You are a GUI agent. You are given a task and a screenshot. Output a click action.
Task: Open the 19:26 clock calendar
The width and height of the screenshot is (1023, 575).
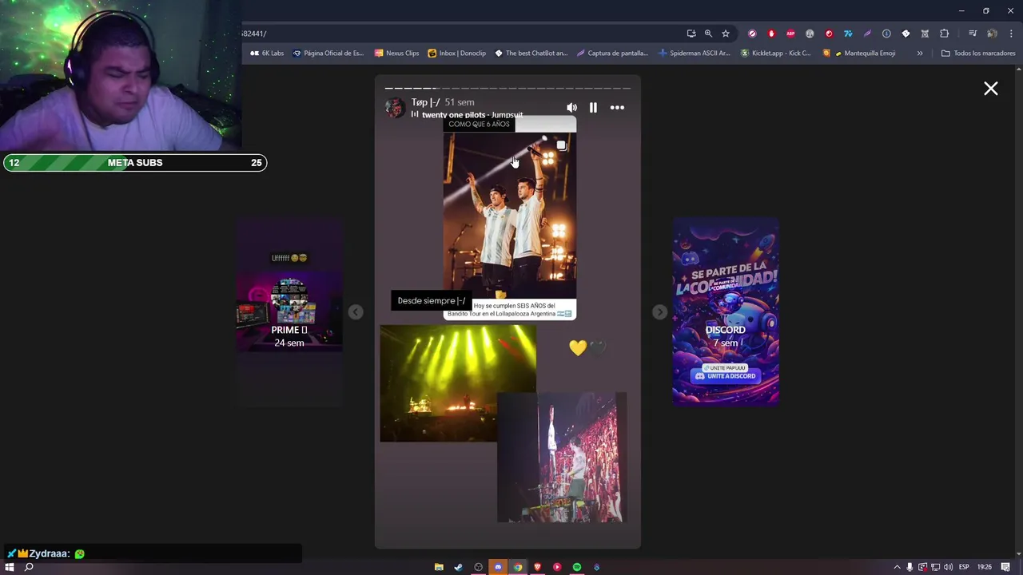[985, 567]
